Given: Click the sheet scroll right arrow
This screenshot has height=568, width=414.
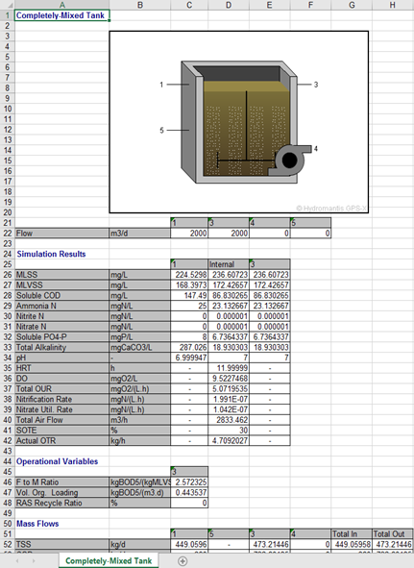Looking at the screenshot, I should (34, 560).
